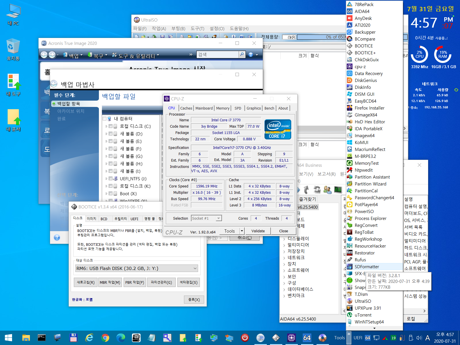Check the 새 볼륨 (E:) checkbox
The width and height of the screenshot is (460, 345).
click(111, 141)
